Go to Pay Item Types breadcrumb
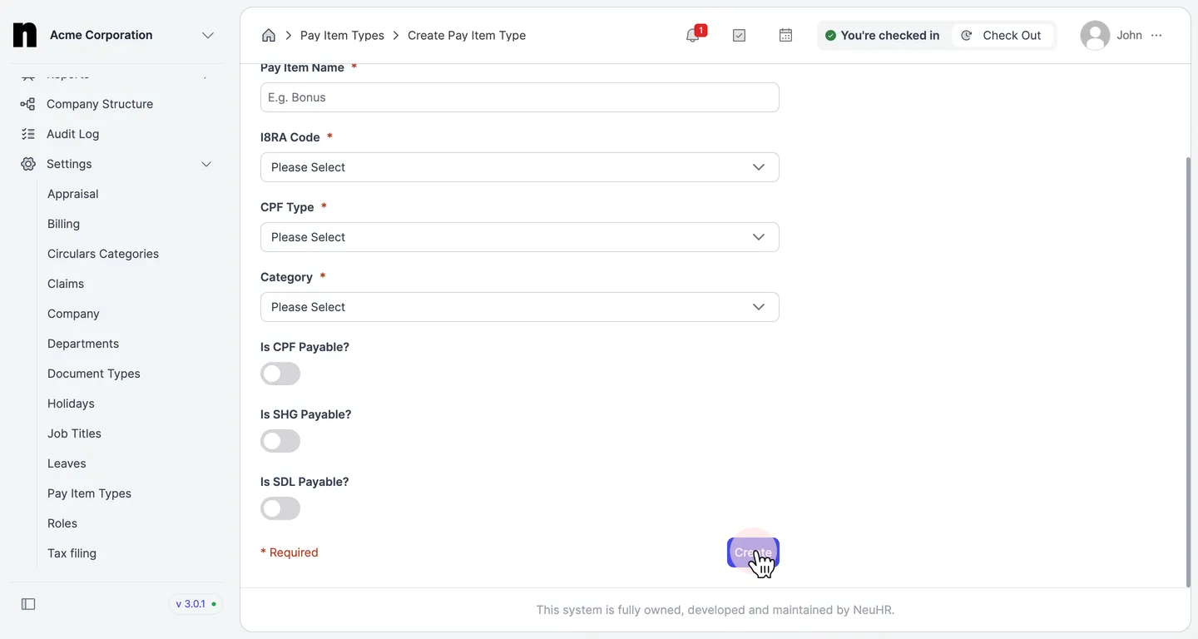 pos(342,35)
